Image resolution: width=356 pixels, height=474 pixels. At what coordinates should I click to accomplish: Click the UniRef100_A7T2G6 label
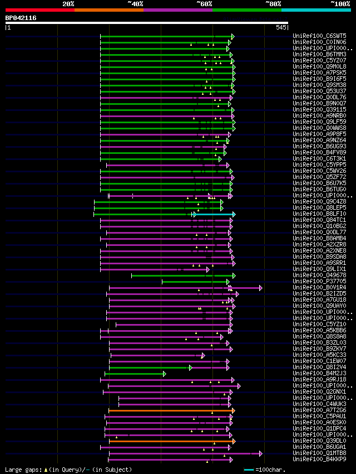(319, 410)
